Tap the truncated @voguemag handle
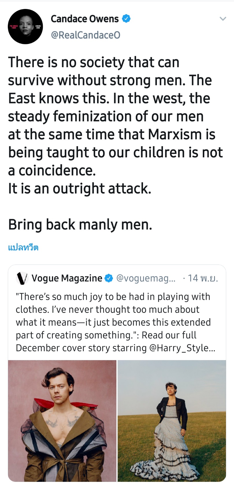The image size is (234, 487). (x=146, y=278)
